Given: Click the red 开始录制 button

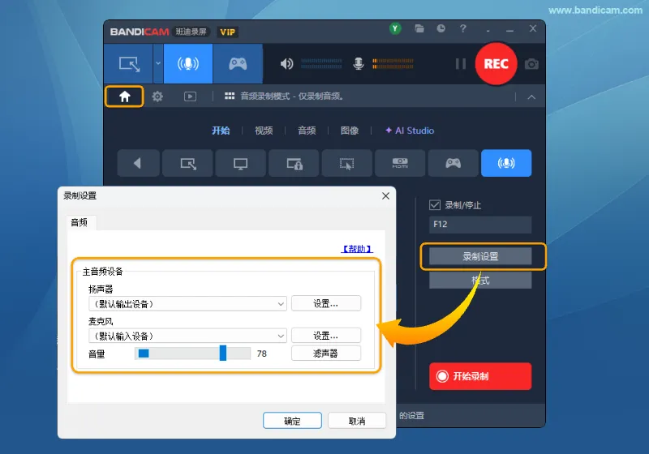Looking at the screenshot, I should 480,376.
